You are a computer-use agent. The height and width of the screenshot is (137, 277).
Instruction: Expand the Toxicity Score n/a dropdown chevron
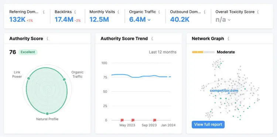point(229,20)
